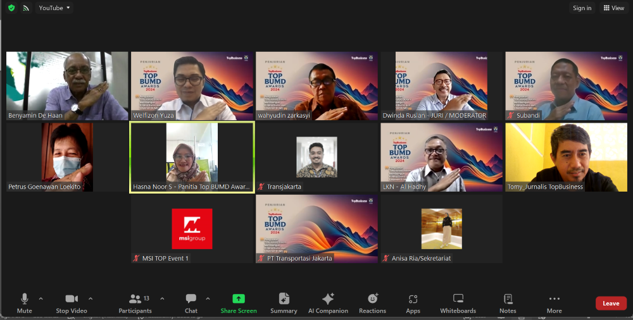Select Anisa Ria/Sekretariat tile
This screenshot has width=633, height=320.
(441, 229)
